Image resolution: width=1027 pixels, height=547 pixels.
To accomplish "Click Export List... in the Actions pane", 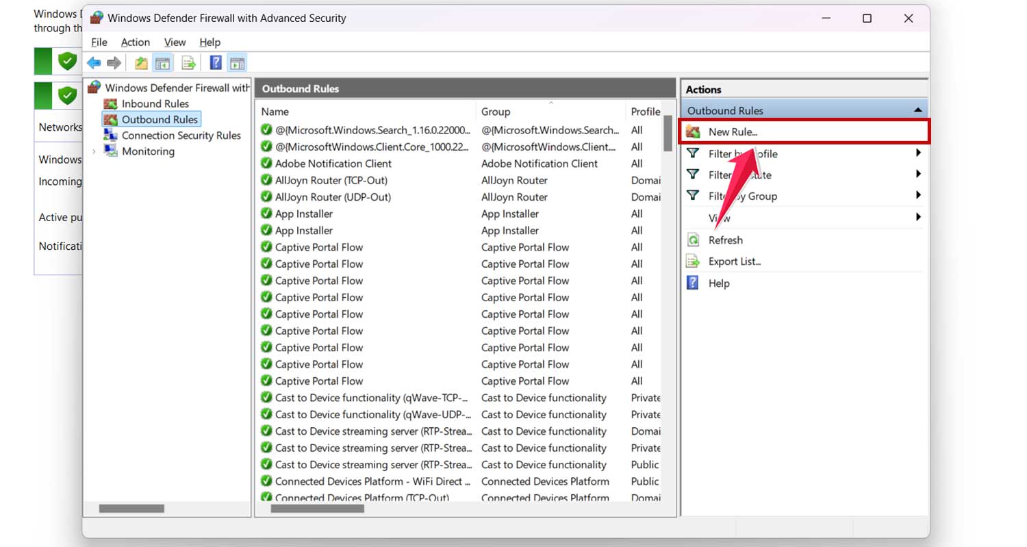I will pos(734,262).
